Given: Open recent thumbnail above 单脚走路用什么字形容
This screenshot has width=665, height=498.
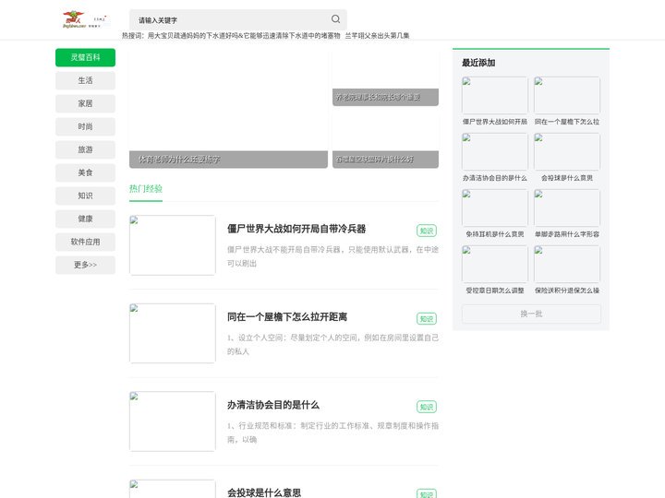Looking at the screenshot, I should [566, 207].
